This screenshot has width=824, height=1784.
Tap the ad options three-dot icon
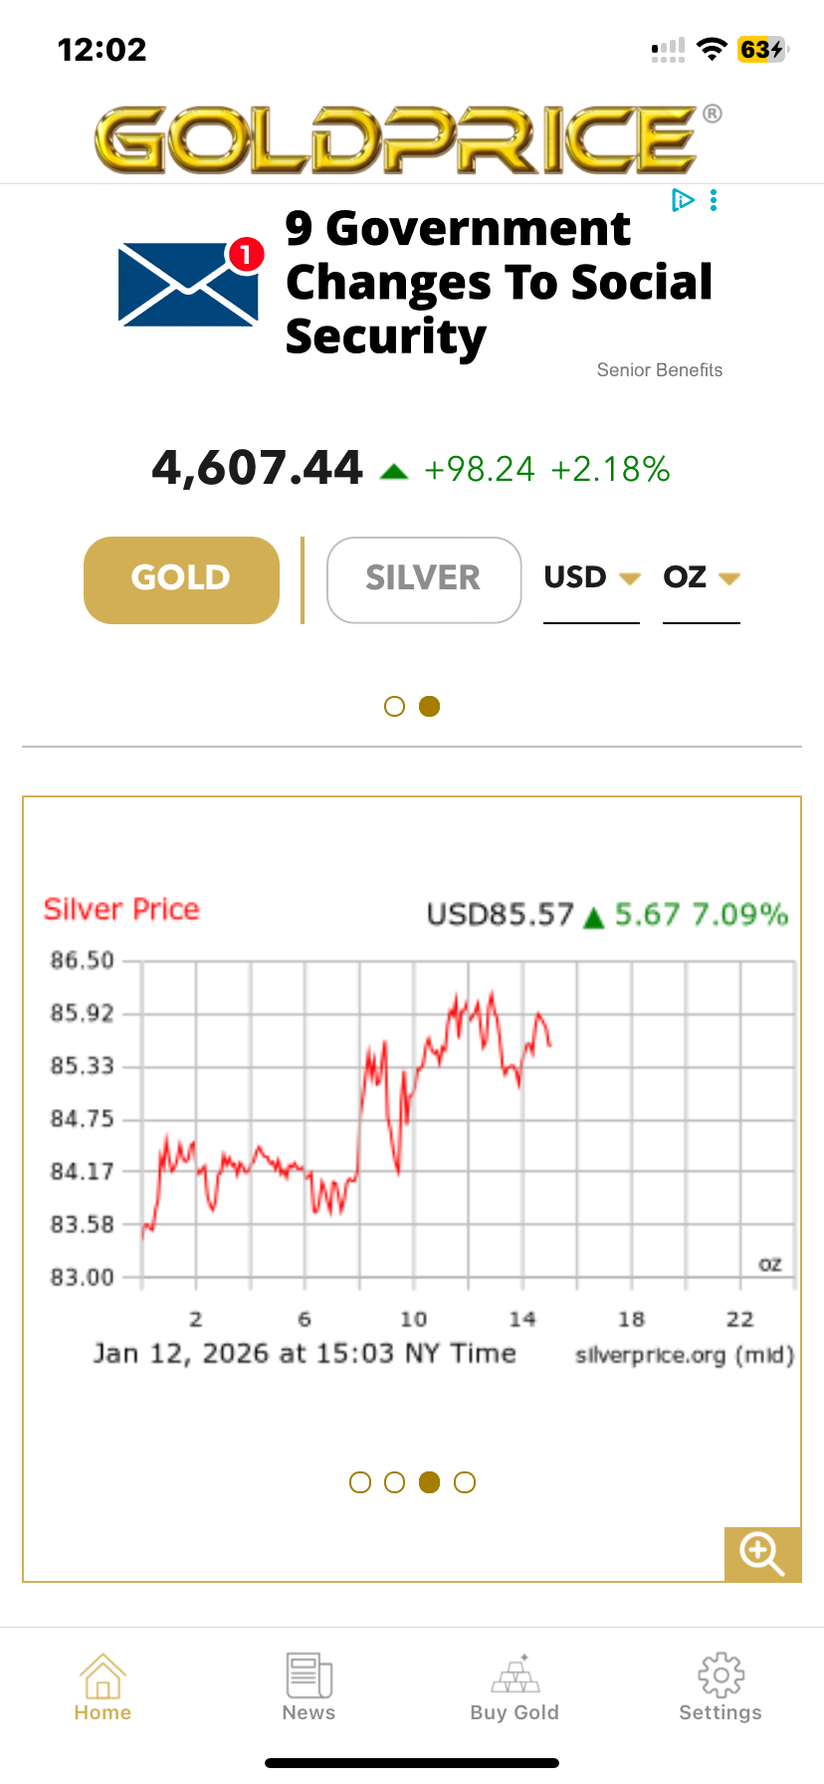[x=714, y=201]
